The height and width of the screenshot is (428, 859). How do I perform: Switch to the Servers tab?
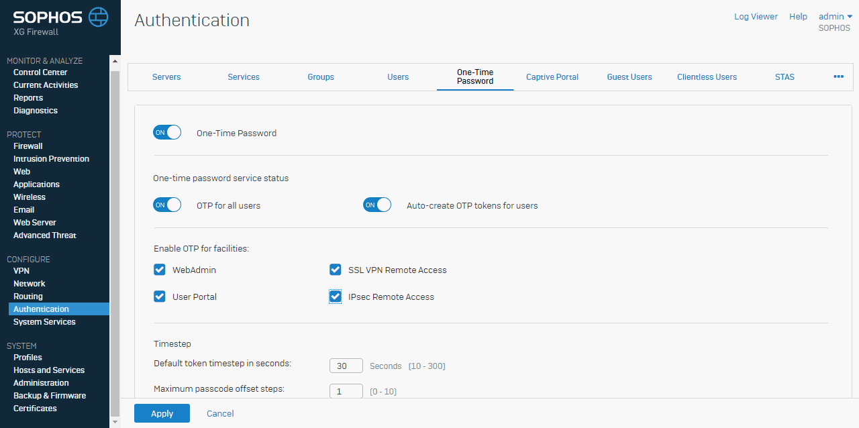click(x=166, y=77)
